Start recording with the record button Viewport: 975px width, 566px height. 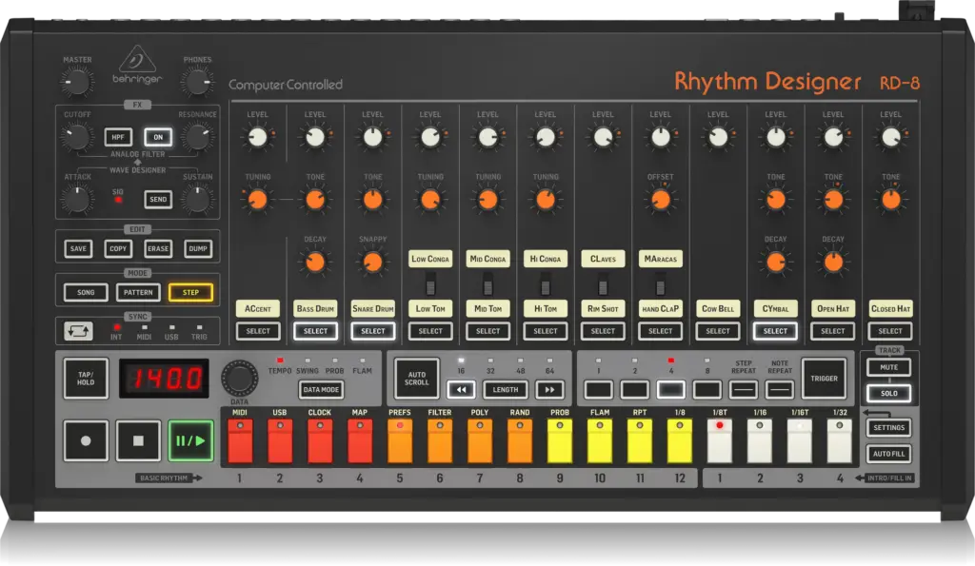[x=86, y=440]
